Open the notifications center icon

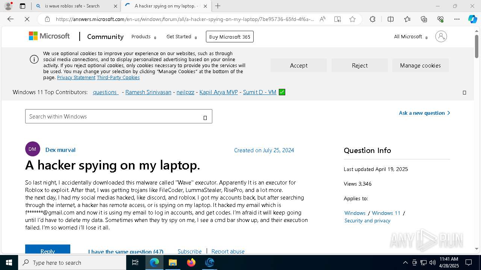pyautogui.click(x=469, y=262)
